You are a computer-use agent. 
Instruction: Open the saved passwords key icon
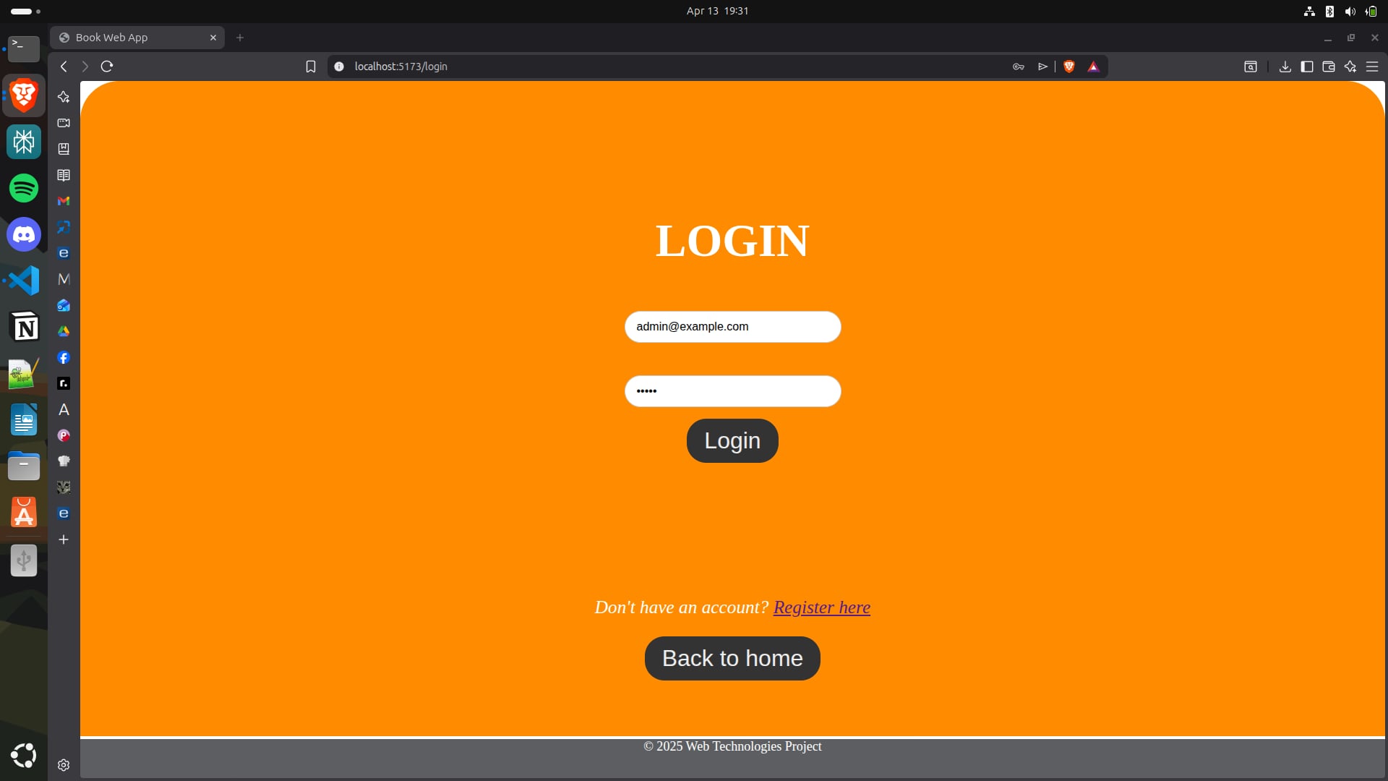click(x=1018, y=67)
